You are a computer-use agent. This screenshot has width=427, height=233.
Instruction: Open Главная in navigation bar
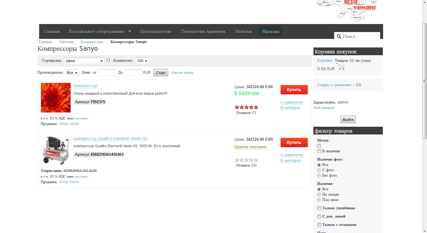click(52, 31)
